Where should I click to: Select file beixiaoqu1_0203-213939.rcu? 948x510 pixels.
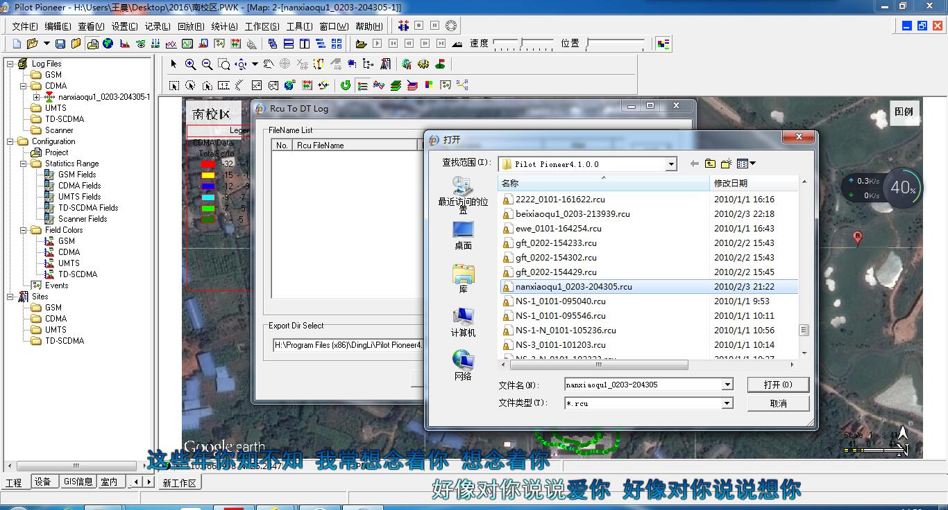pyautogui.click(x=573, y=214)
